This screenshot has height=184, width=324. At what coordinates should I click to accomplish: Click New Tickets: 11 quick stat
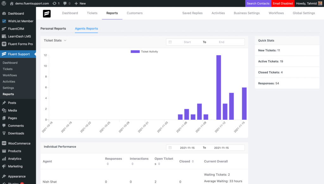point(287,50)
